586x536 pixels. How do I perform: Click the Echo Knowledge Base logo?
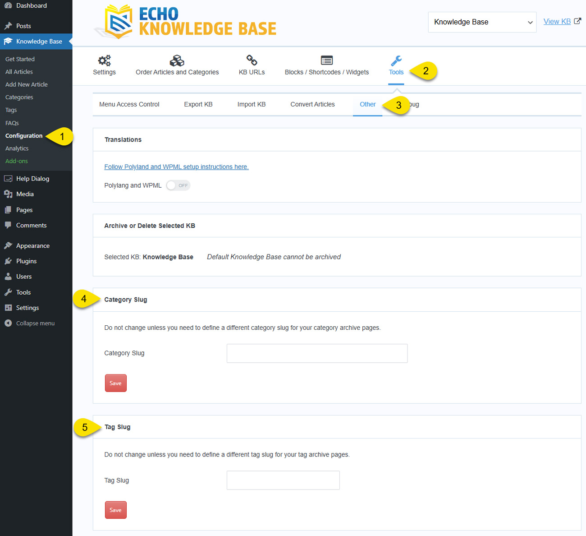[185, 22]
